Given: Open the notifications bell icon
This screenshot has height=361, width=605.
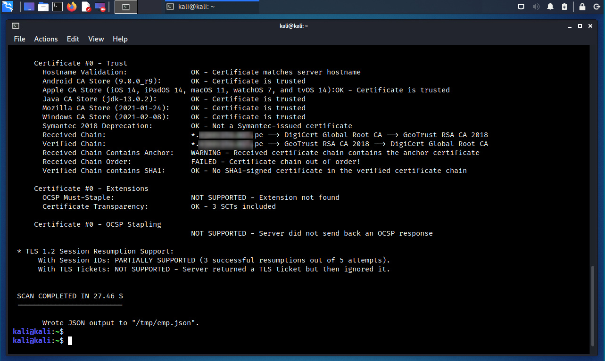Looking at the screenshot, I should click(550, 7).
